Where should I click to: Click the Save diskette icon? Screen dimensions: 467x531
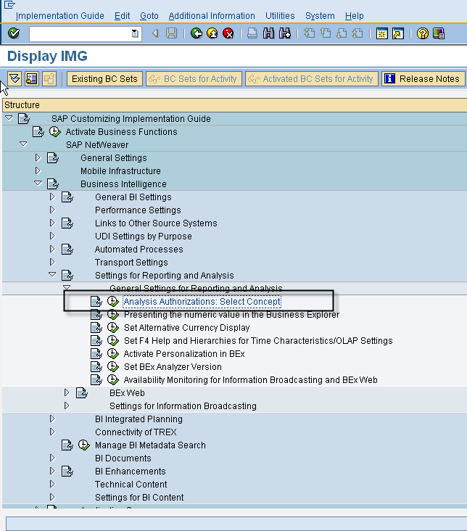pos(171,33)
